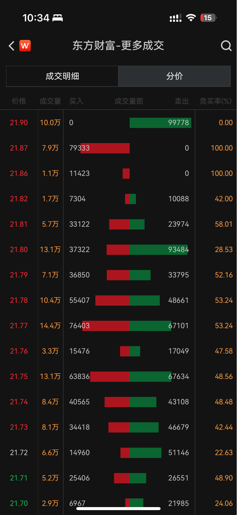Image resolution: width=237 pixels, height=515 pixels.
Task: Tap the sleep focus bed icon
Action: 58,18
